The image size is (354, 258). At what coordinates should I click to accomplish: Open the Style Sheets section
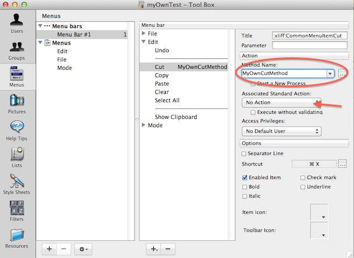[x=17, y=184]
